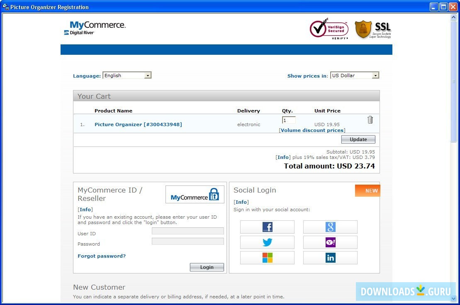The width and height of the screenshot is (460, 305).
Task: Click the vertical scrollbar thumb
Action: (453, 81)
